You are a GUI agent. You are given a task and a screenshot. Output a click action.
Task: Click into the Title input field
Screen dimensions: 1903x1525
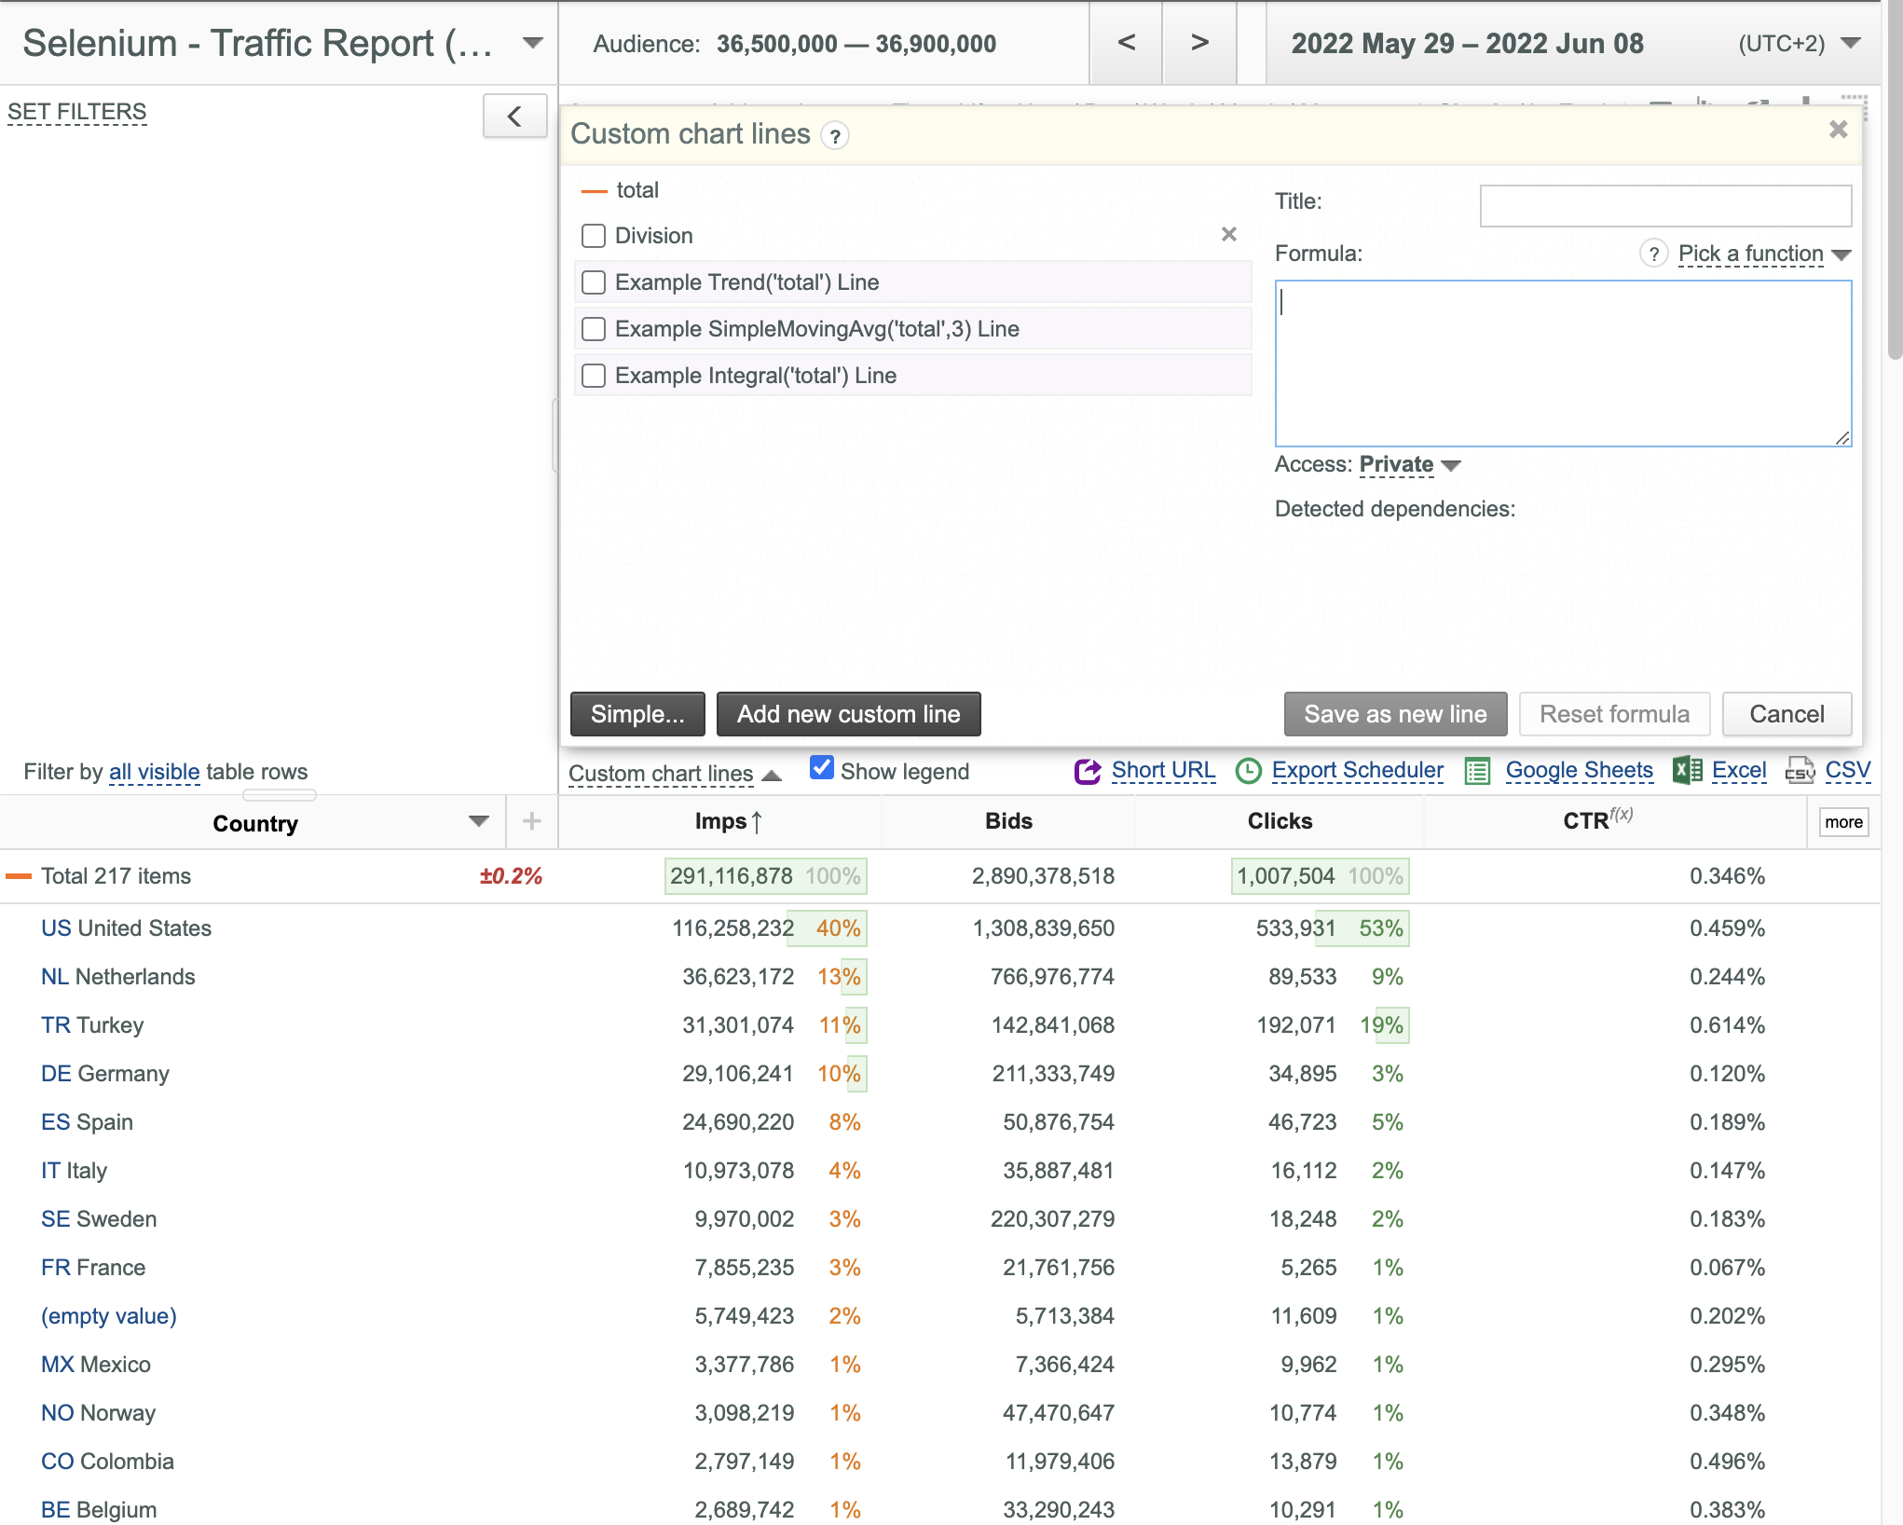(x=1665, y=205)
